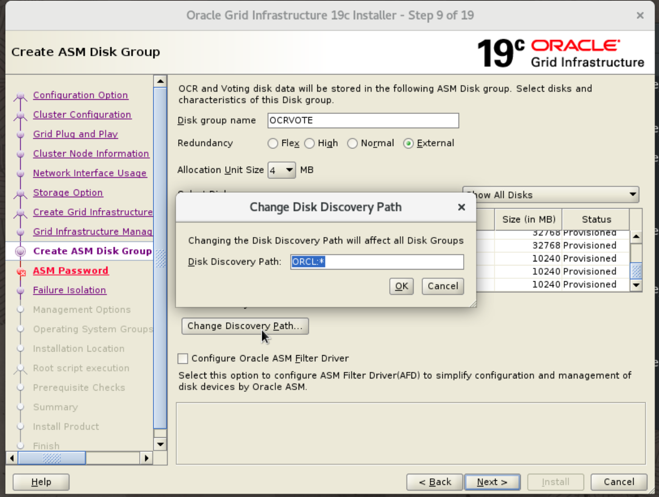Viewport: 659px width, 497px height.
Task: Click the Cluster Configuration step node icon
Action: coord(20,116)
